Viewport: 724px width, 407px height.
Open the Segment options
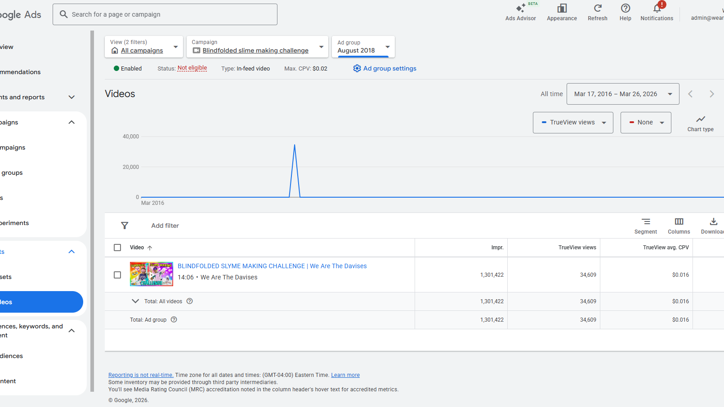(645, 226)
